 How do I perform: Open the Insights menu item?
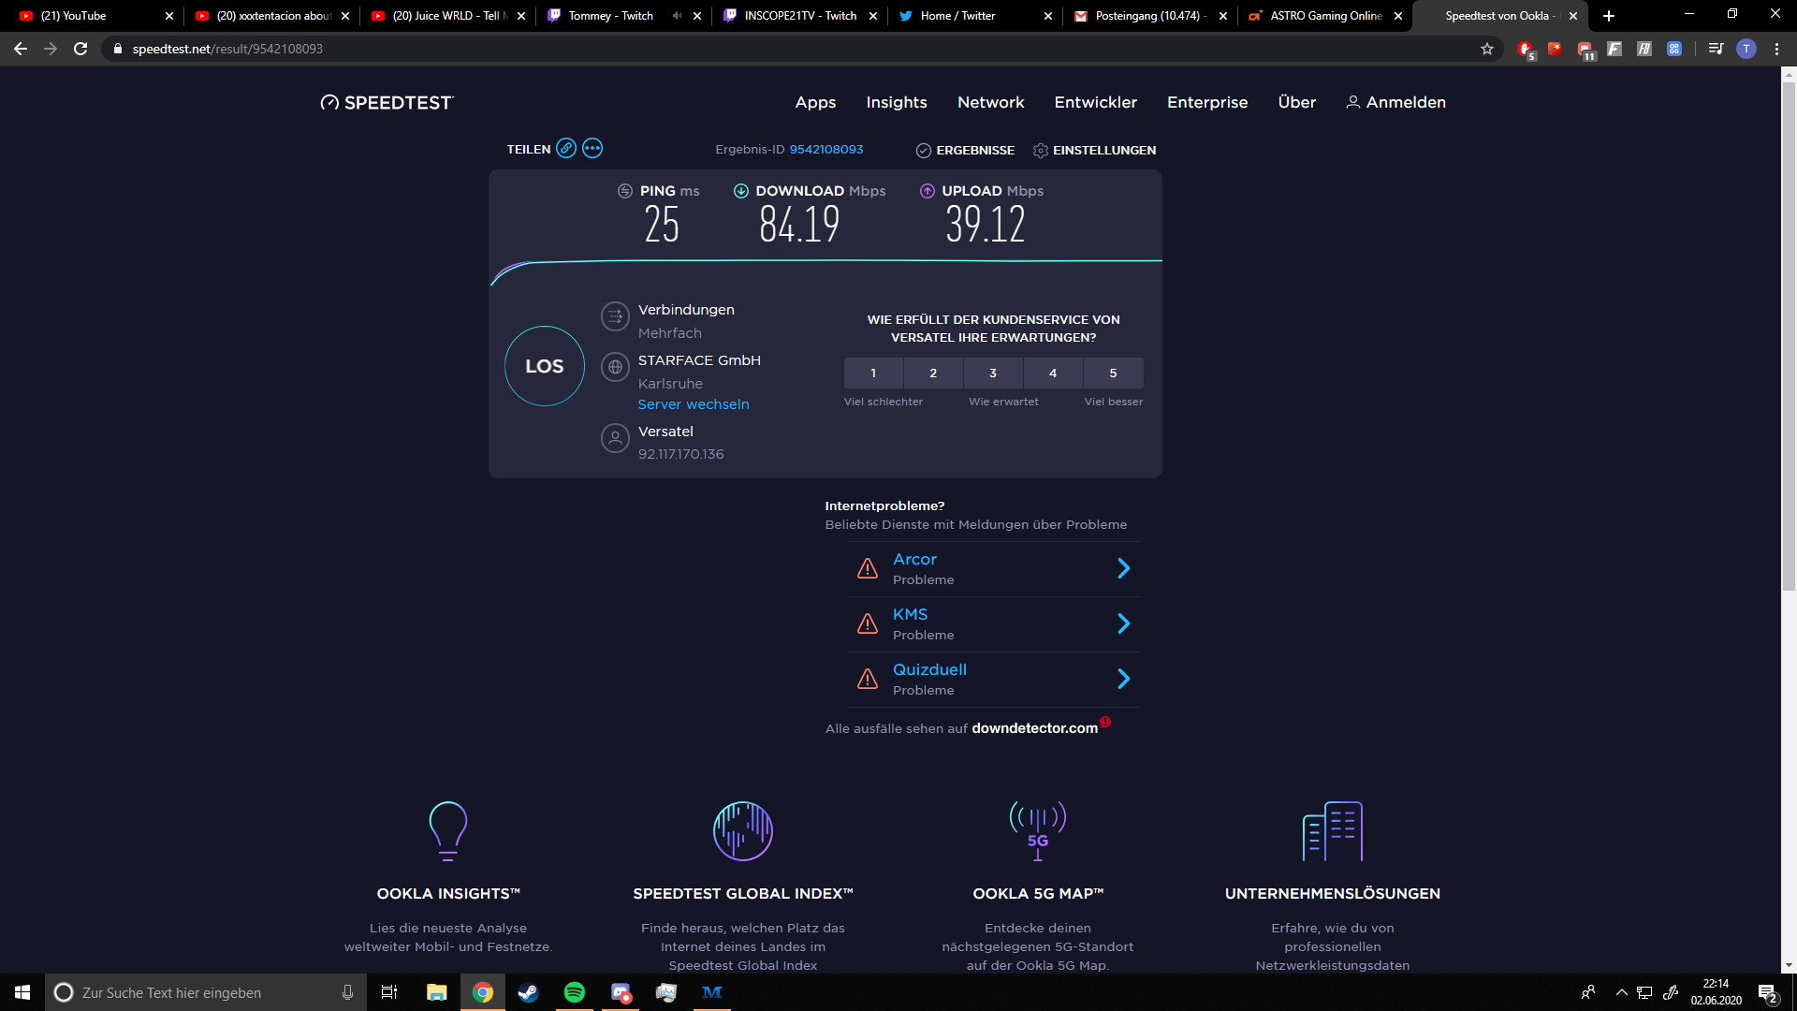896,103
